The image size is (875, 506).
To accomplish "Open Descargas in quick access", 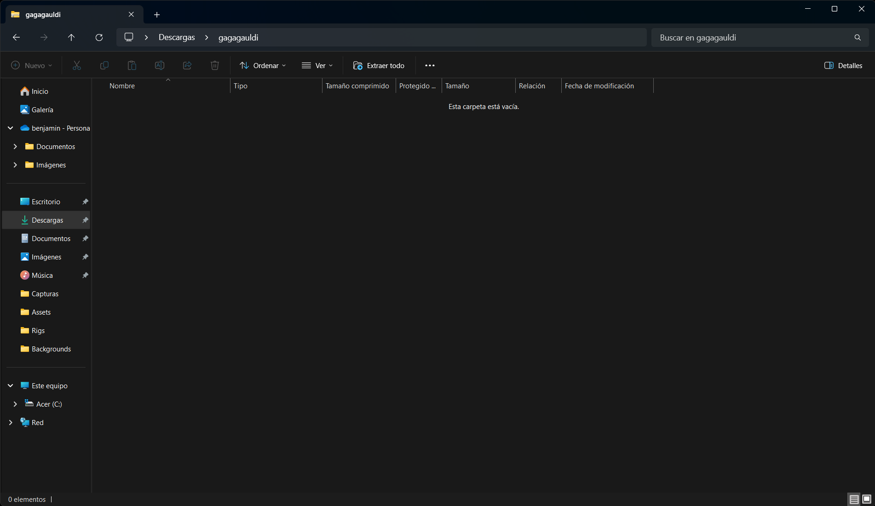I will coord(46,220).
